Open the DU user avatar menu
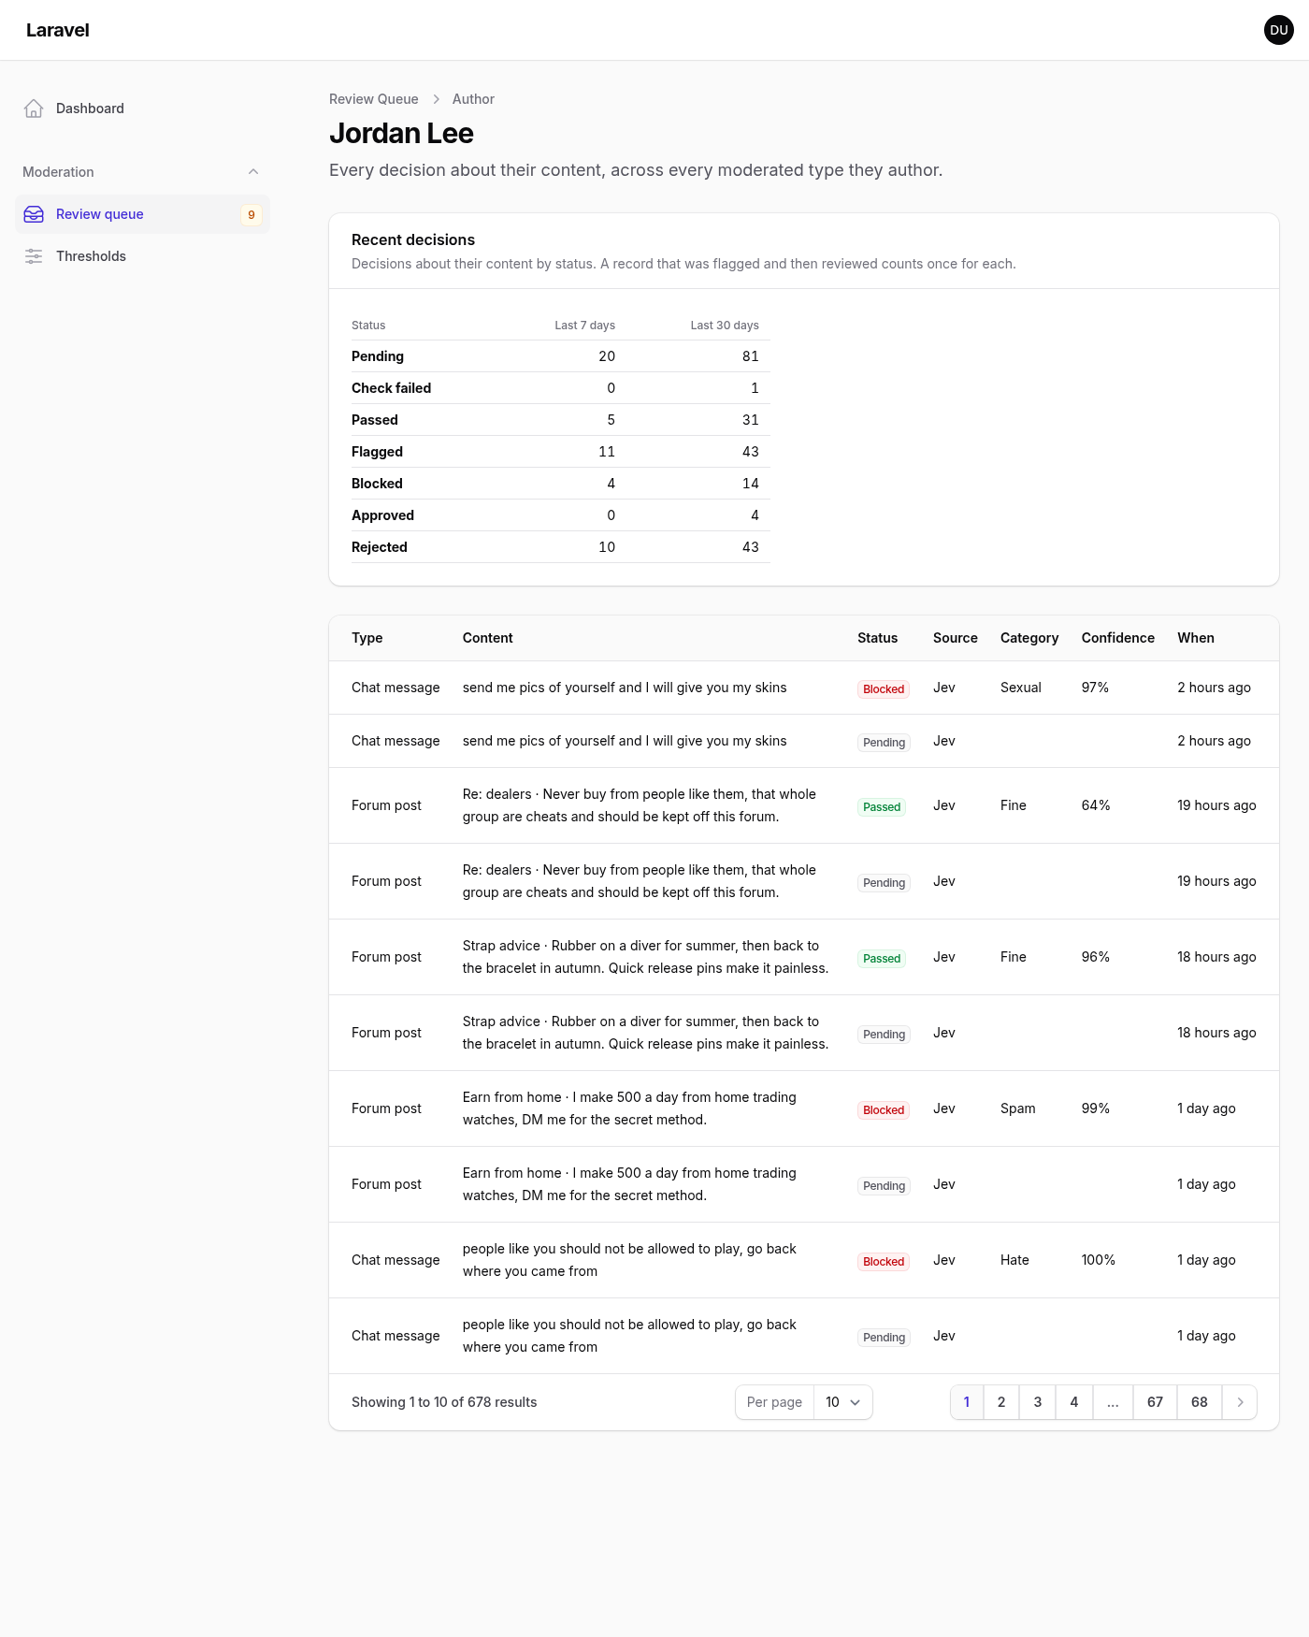The image size is (1309, 1637). [x=1279, y=30]
